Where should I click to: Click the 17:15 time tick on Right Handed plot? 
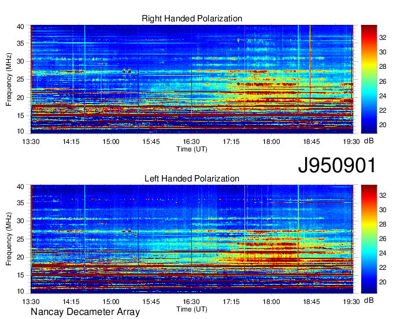coord(231,142)
